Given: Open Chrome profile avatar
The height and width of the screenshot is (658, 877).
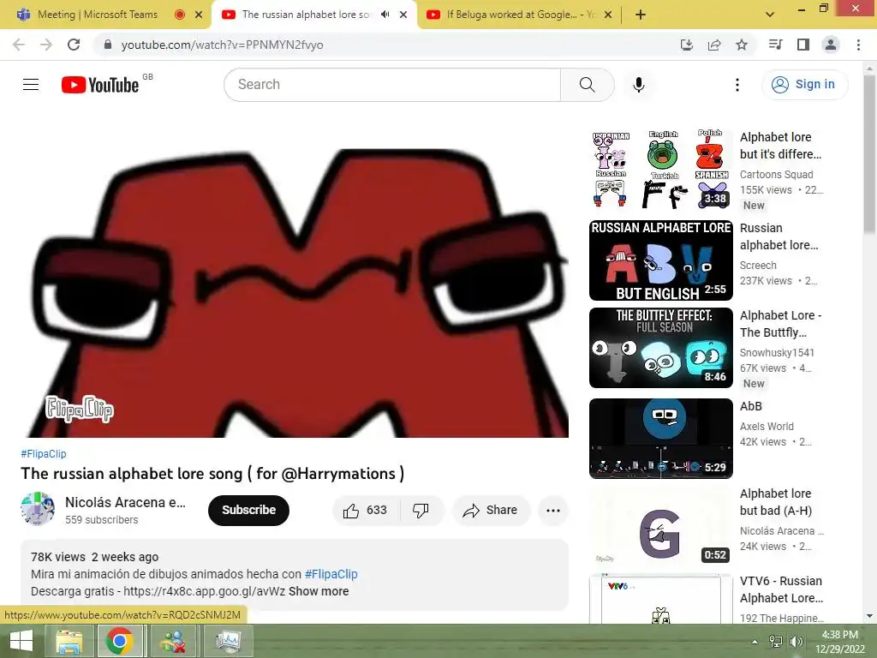Looking at the screenshot, I should 831,45.
